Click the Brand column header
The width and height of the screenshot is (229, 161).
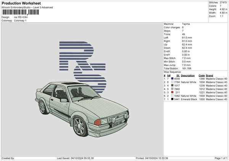[210, 76]
